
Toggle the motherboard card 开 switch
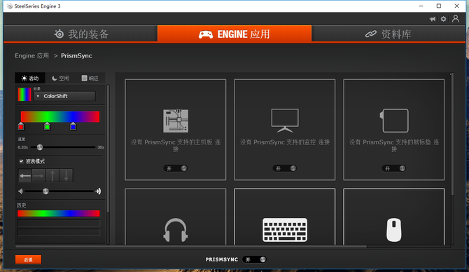(x=176, y=168)
